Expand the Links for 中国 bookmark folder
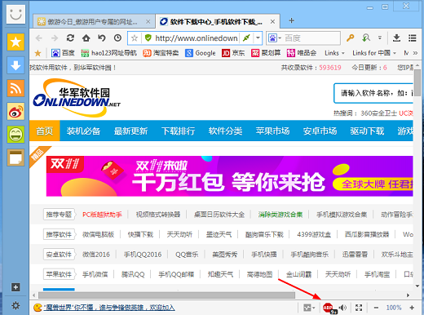 374,53
